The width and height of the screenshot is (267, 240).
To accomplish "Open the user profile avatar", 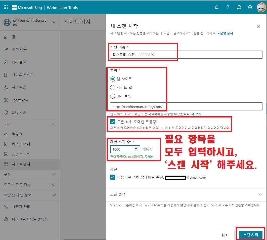I will [x=261, y=8].
